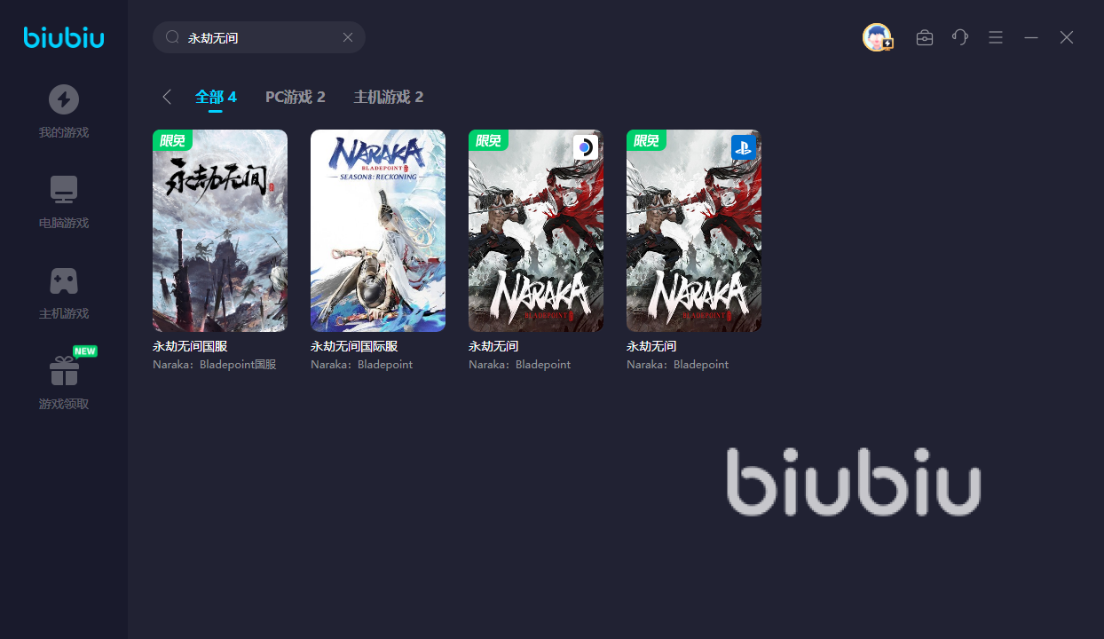This screenshot has width=1104, height=639.
Task: Switch to the 主机游戏 2 tab
Action: [389, 97]
